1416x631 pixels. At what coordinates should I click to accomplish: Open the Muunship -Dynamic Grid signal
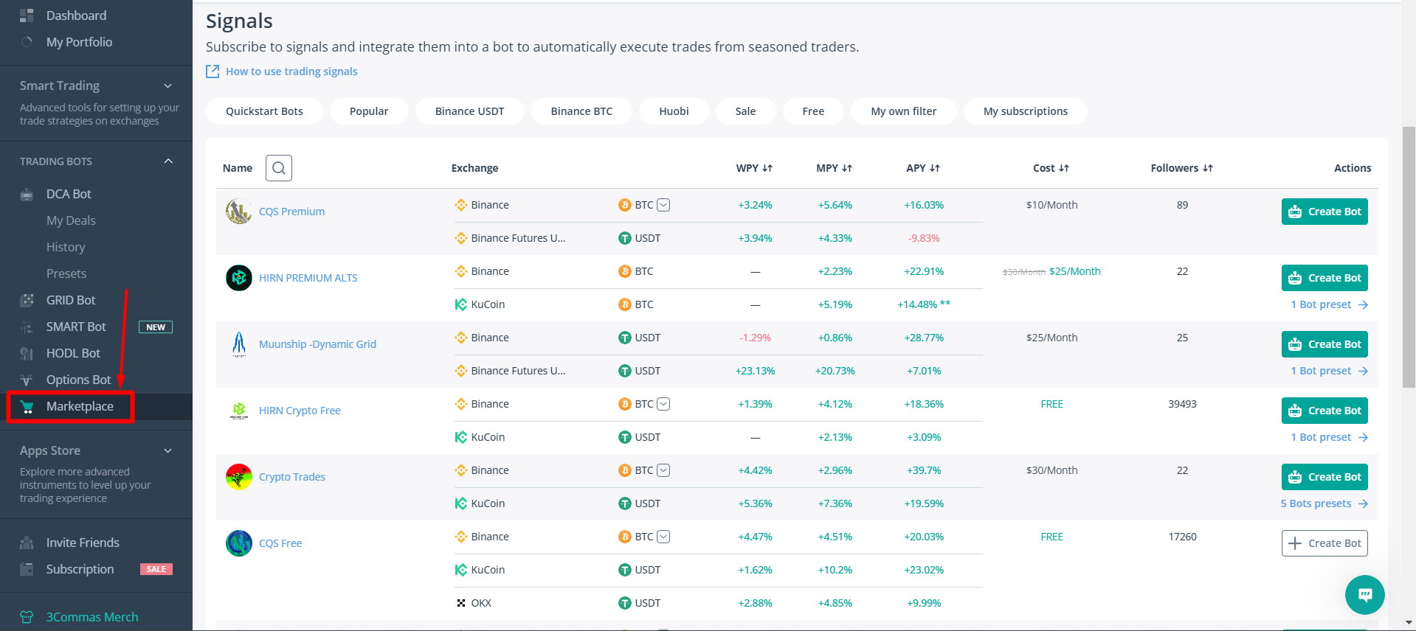(x=317, y=344)
